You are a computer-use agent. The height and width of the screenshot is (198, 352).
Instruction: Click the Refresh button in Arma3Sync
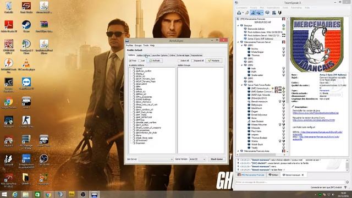155,61
